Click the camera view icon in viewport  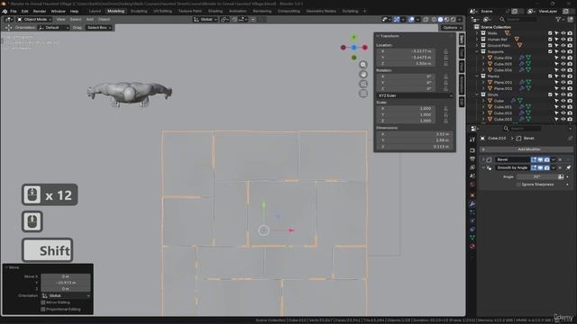coord(363,84)
